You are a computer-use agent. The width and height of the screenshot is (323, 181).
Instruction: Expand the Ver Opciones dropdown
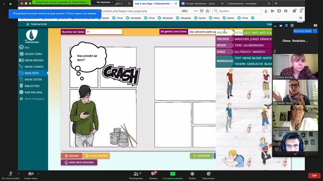tap(105, 2)
